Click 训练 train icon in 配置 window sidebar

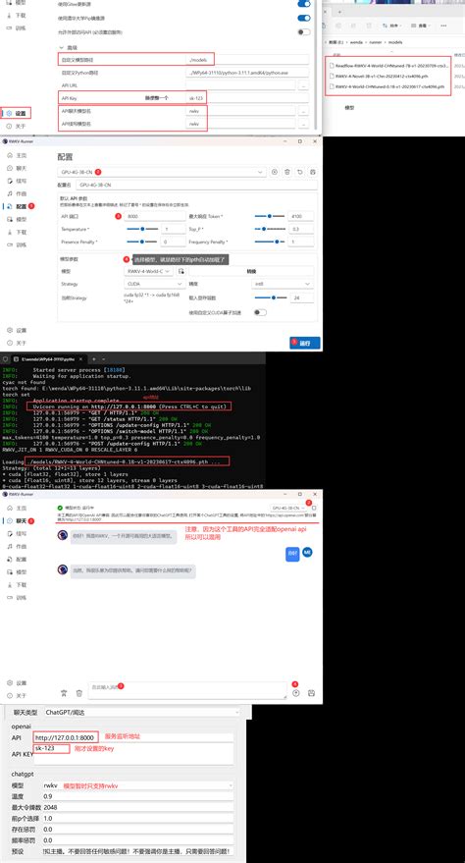click(x=10, y=244)
